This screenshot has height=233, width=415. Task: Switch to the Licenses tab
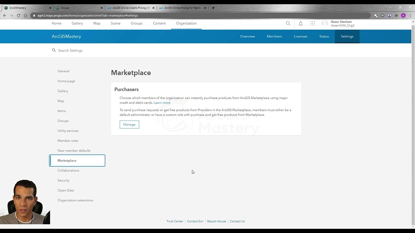[301, 36]
